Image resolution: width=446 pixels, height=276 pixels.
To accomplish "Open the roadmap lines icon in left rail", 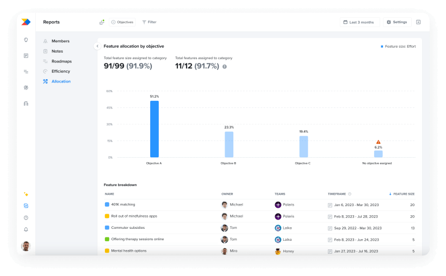I will click(x=26, y=72).
